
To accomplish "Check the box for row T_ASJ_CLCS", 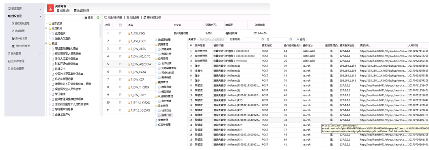I will (120, 41).
